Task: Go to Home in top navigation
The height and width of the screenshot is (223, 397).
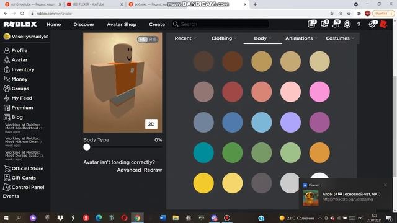Action: [x=54, y=24]
